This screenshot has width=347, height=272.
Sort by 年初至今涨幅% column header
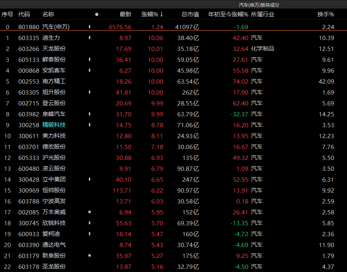[228, 14]
